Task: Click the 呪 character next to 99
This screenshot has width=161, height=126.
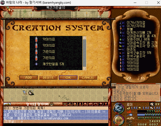Action: 152,104
